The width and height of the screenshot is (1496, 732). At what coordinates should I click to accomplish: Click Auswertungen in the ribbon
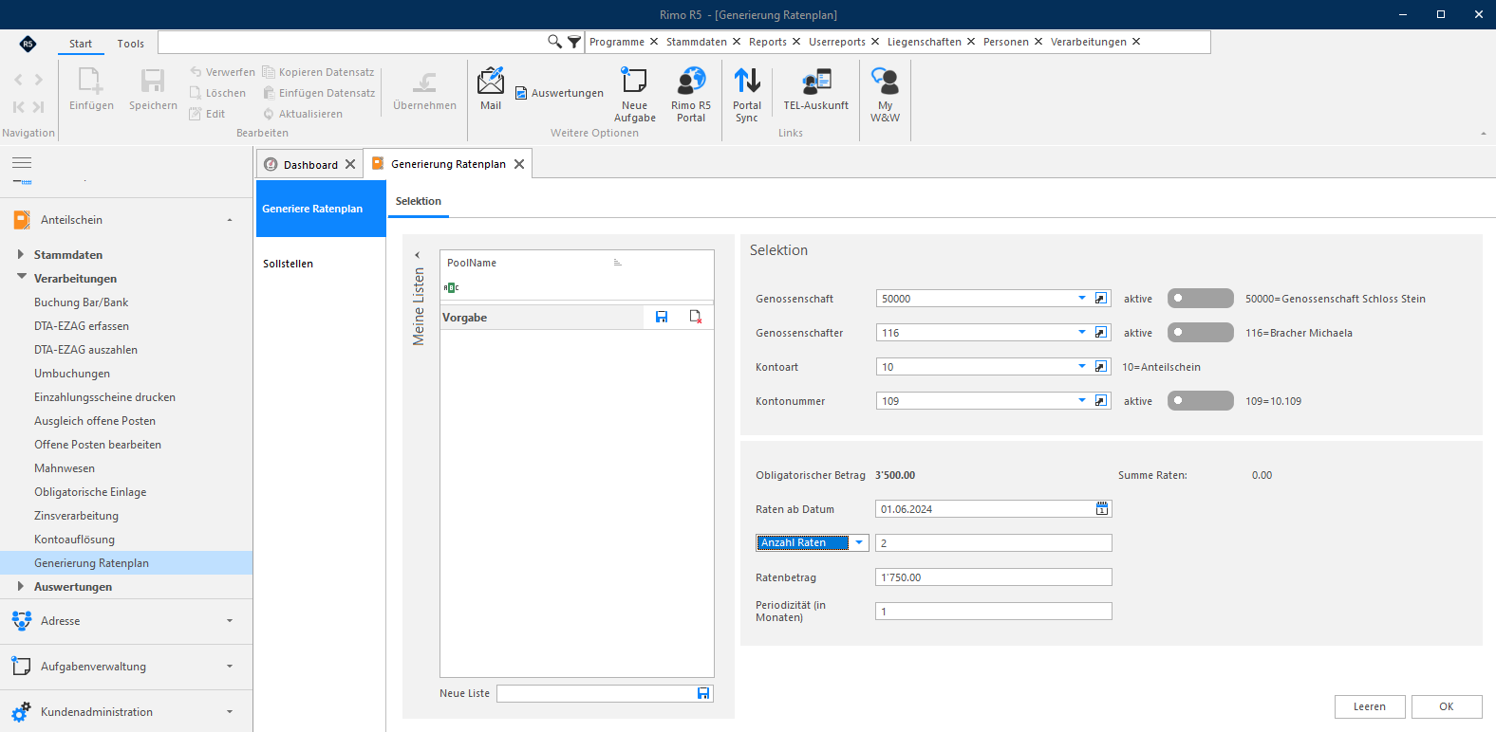[x=559, y=93]
